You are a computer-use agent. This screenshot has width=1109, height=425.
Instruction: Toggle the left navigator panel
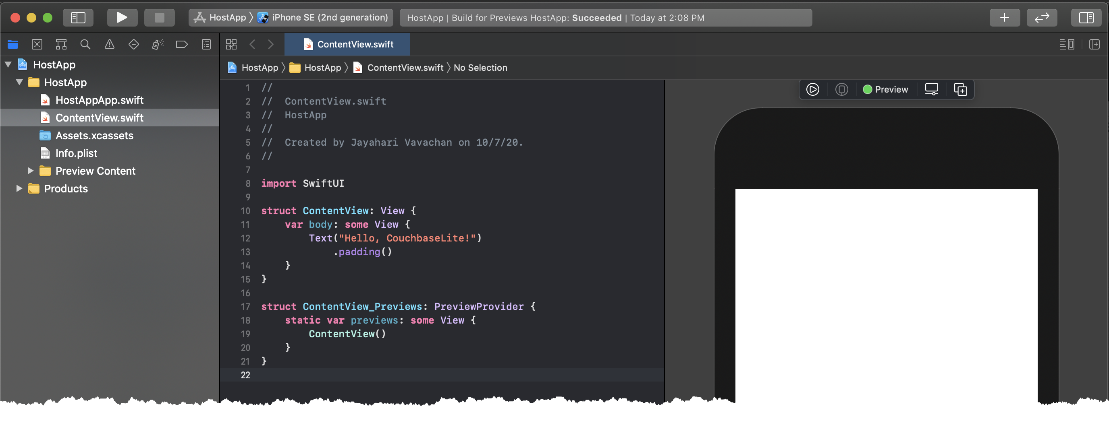pos(78,18)
